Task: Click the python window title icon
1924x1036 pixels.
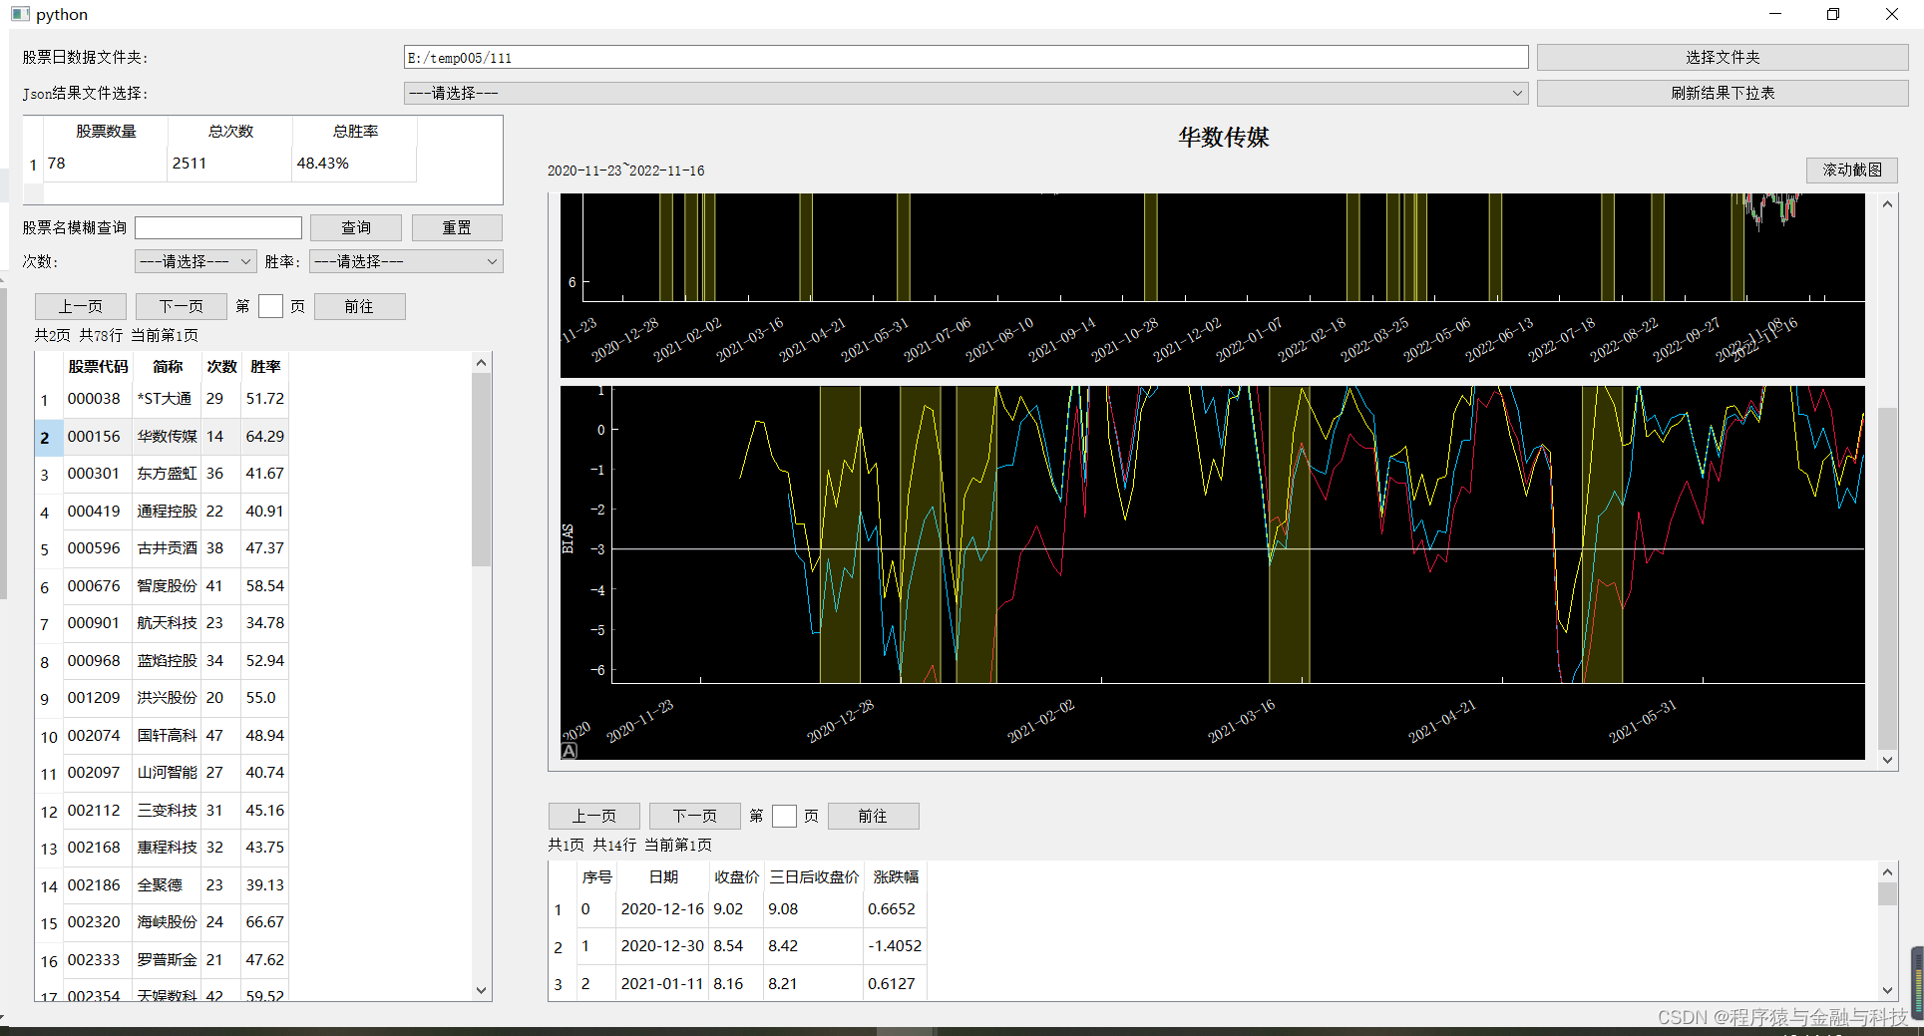Action: coord(20,14)
